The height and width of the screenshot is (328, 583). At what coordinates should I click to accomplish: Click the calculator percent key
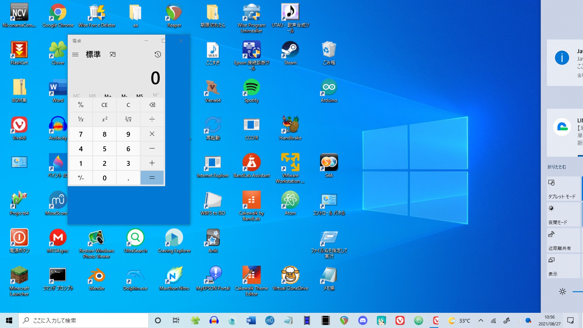point(81,105)
